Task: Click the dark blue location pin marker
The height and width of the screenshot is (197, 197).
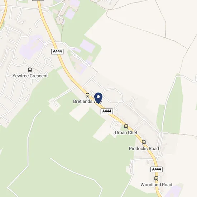Action: point(98,98)
